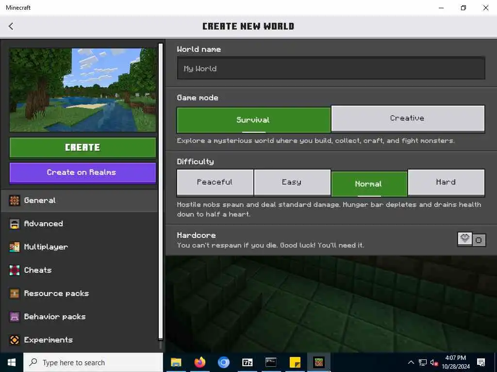Viewport: 497px width, 372px height.
Task: Set difficulty to Normal
Action: [x=369, y=184]
